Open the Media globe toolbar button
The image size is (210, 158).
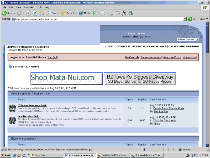click(x=84, y=13)
